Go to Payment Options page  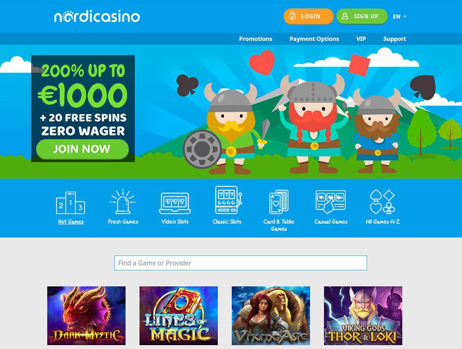[314, 39]
